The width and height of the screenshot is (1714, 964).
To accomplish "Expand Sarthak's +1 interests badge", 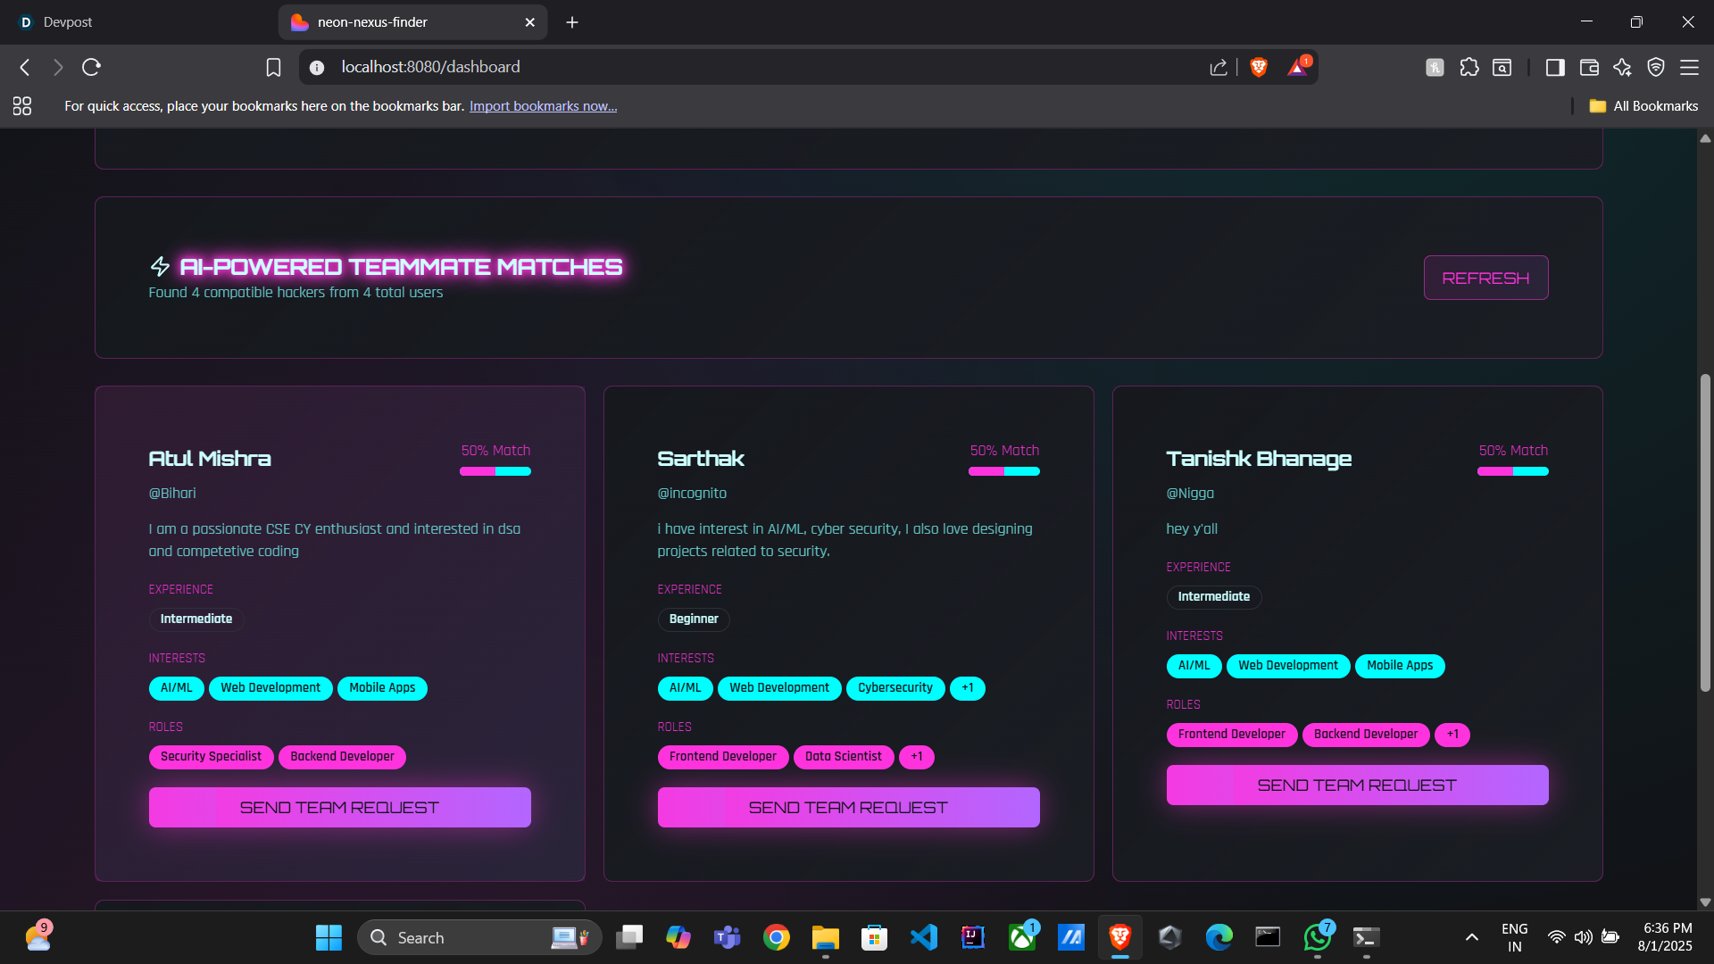I will tap(968, 688).
